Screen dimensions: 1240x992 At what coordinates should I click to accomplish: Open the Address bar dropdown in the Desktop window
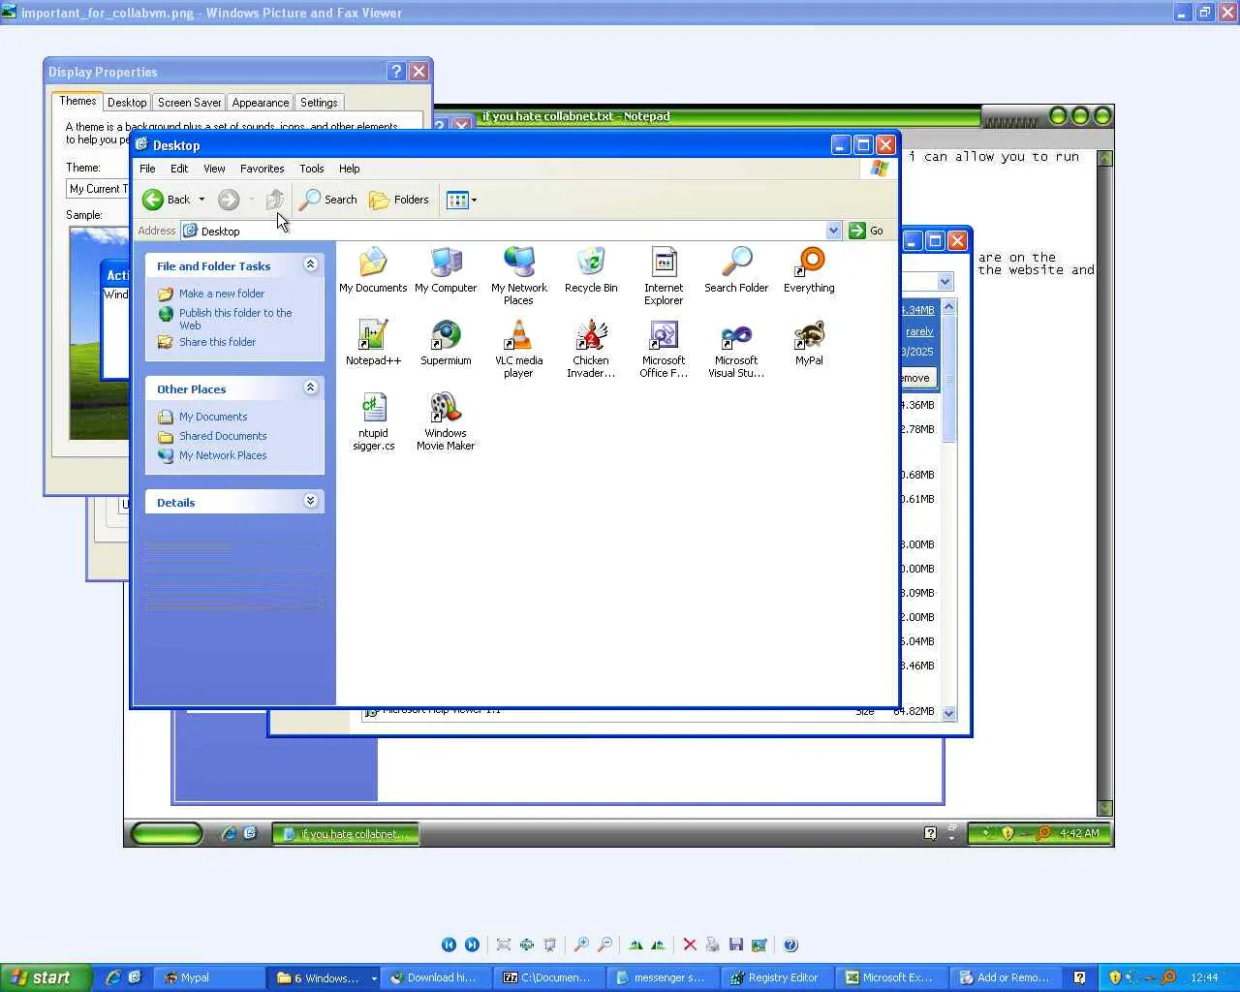pyautogui.click(x=833, y=231)
